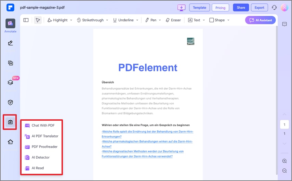Select the Eraser tool
The image size is (292, 181).
click(173, 20)
